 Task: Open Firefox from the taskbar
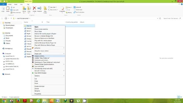(18, 101)
